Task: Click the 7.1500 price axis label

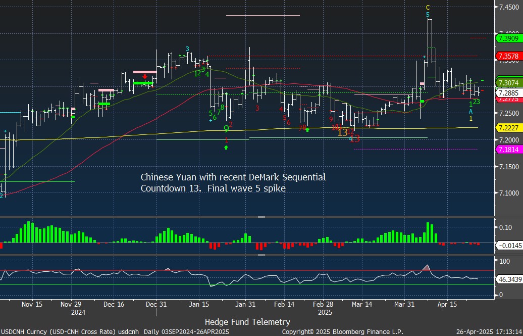Action: point(509,166)
